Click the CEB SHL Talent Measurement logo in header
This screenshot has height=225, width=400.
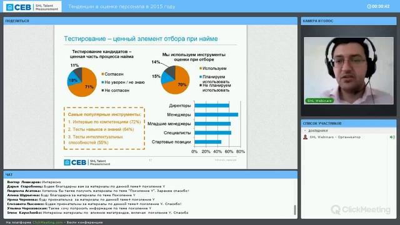pos(32,7)
